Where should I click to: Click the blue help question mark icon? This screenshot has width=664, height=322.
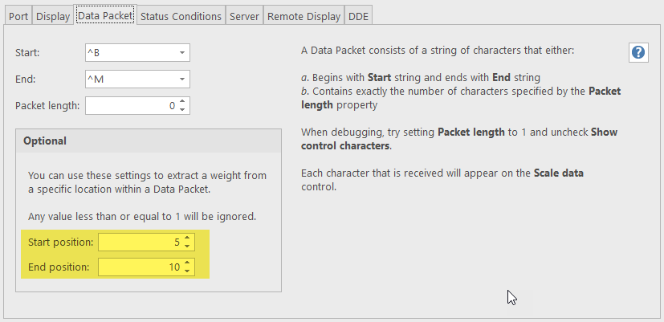(x=638, y=52)
